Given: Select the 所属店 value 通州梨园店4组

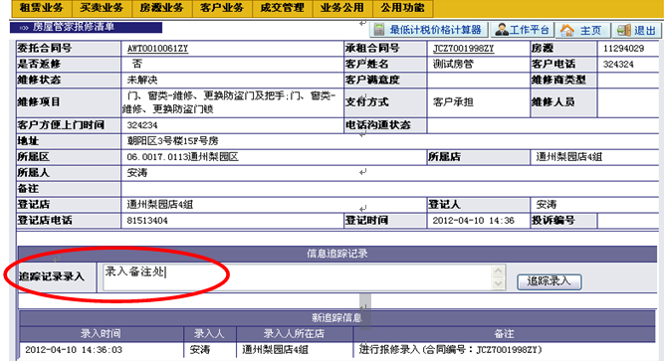Looking at the screenshot, I should 568,157.
